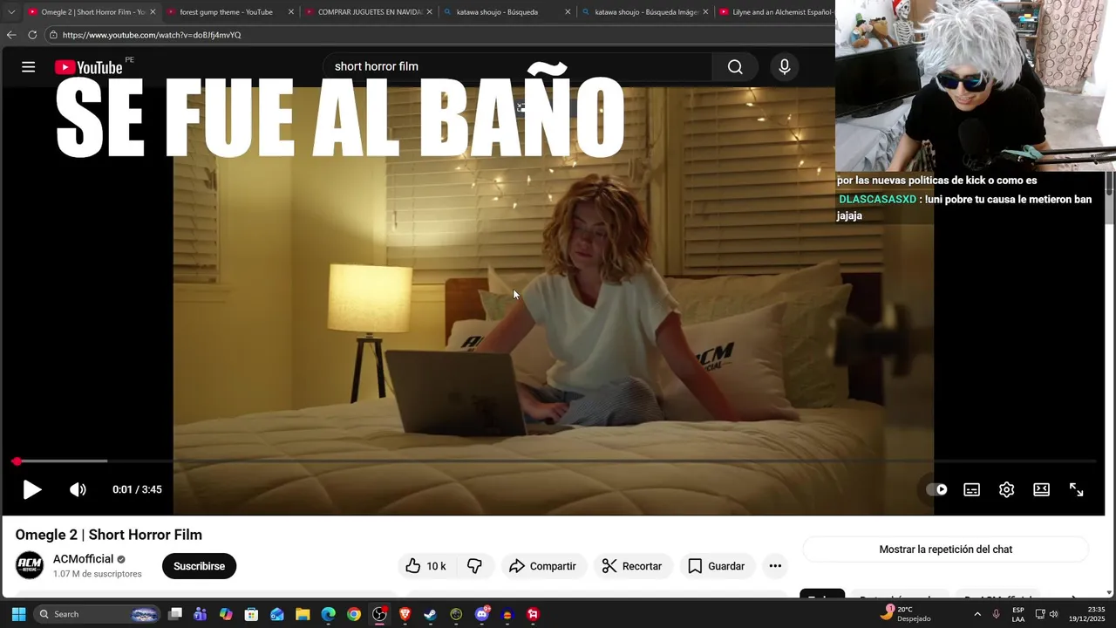
Task: Show chat replay via Mostrar la repetición
Action: click(x=946, y=549)
